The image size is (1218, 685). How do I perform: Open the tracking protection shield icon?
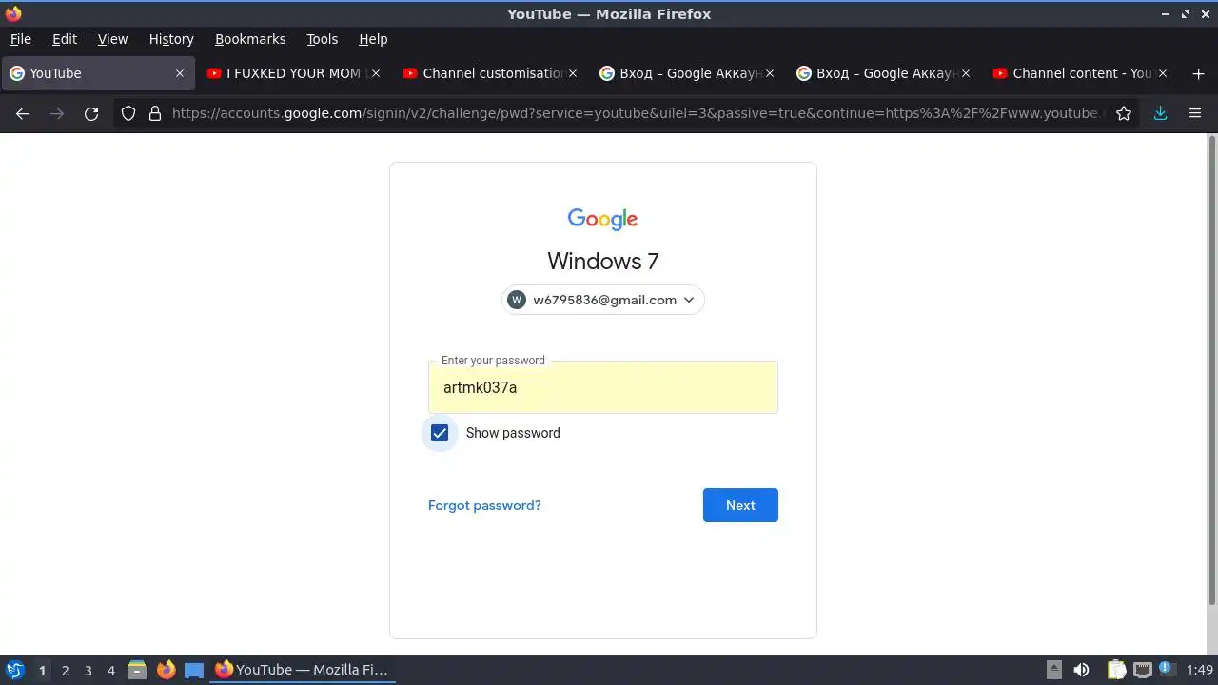point(128,113)
